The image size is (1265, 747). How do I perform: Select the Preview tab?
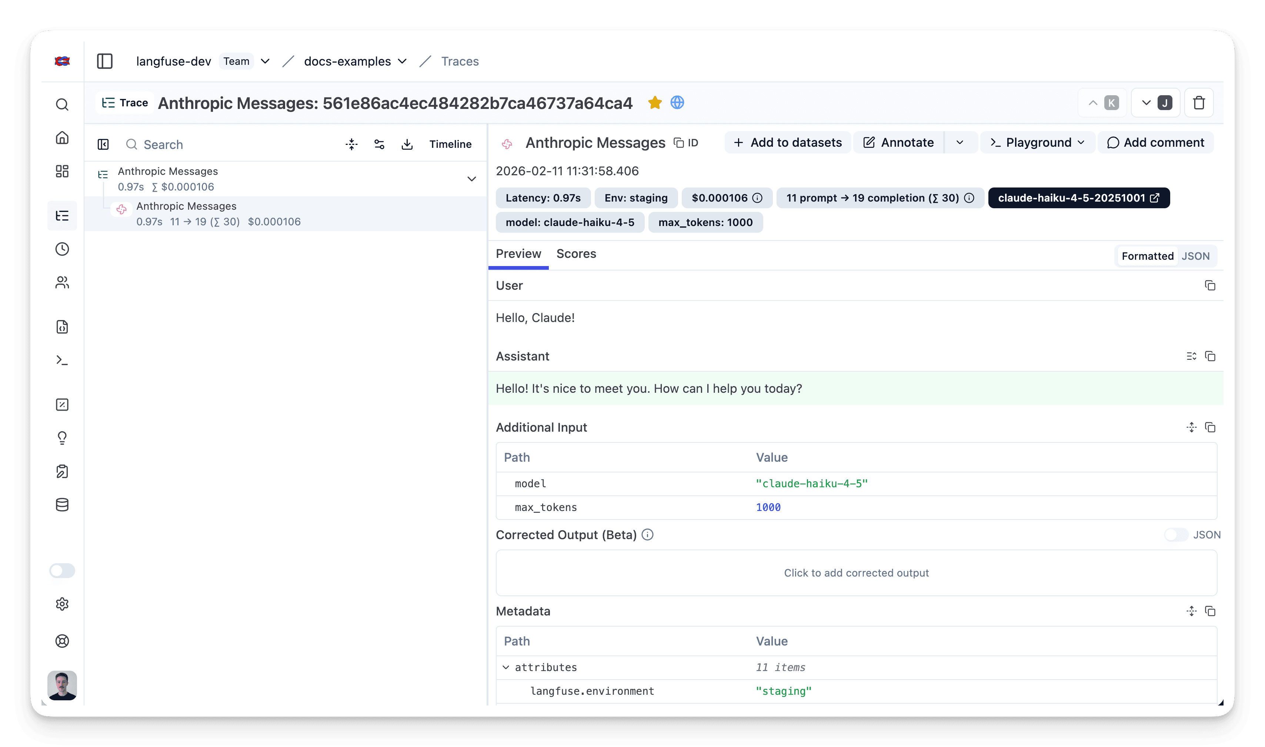(x=518, y=254)
